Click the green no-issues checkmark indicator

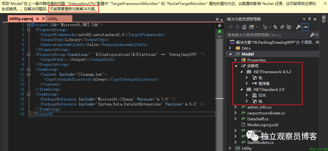coord(219,32)
